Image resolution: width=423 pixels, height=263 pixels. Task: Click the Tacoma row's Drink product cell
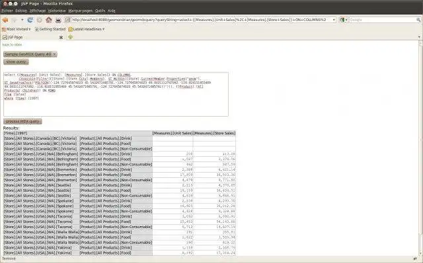(116, 216)
